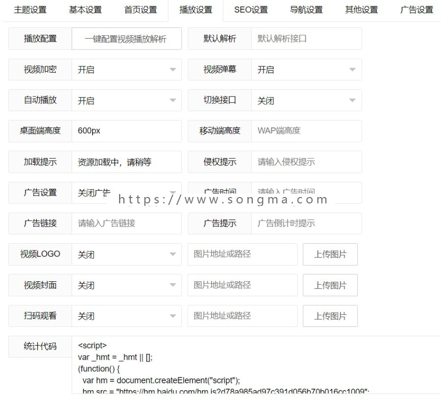Click the 广告提示 label
Screen dimensions: 441x399
tap(220, 224)
